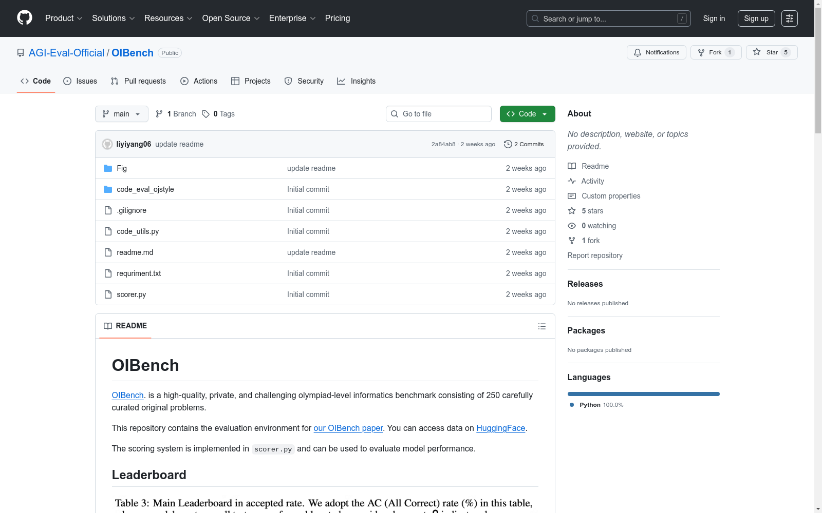Open the green Code dropdown button

[x=527, y=114]
